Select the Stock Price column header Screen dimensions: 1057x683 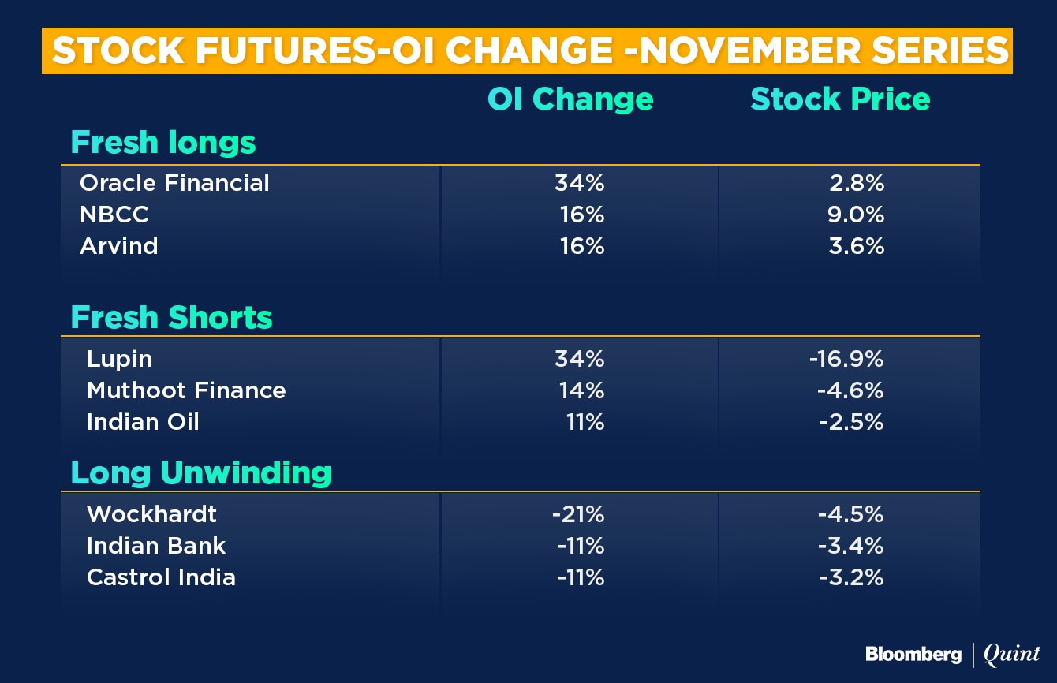coord(840,99)
